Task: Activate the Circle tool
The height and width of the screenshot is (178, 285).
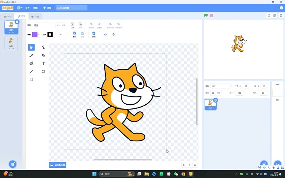Action: coord(43,71)
